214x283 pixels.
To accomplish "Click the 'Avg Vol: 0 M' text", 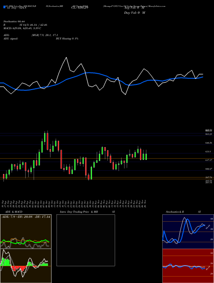I will (x=134, y=8).
